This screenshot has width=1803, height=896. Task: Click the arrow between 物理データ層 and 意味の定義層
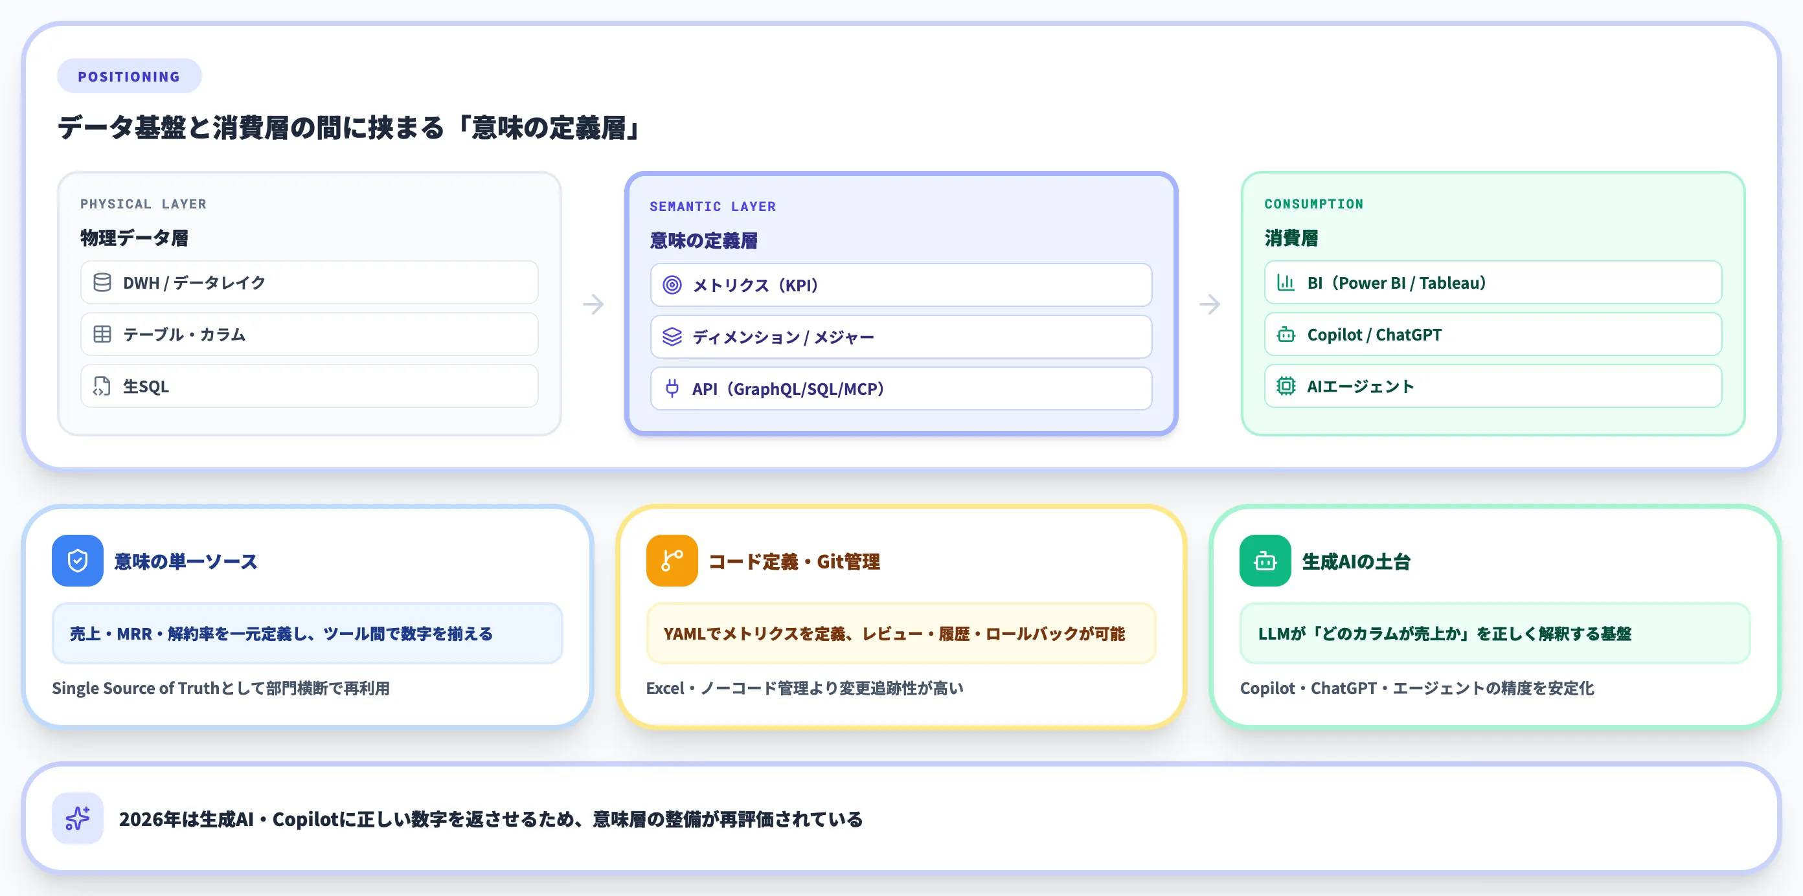point(593,304)
